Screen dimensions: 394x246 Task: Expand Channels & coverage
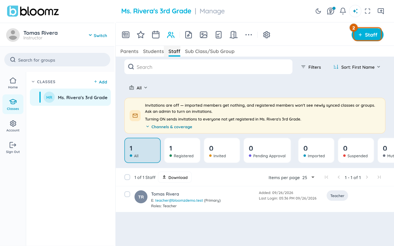[169, 127]
